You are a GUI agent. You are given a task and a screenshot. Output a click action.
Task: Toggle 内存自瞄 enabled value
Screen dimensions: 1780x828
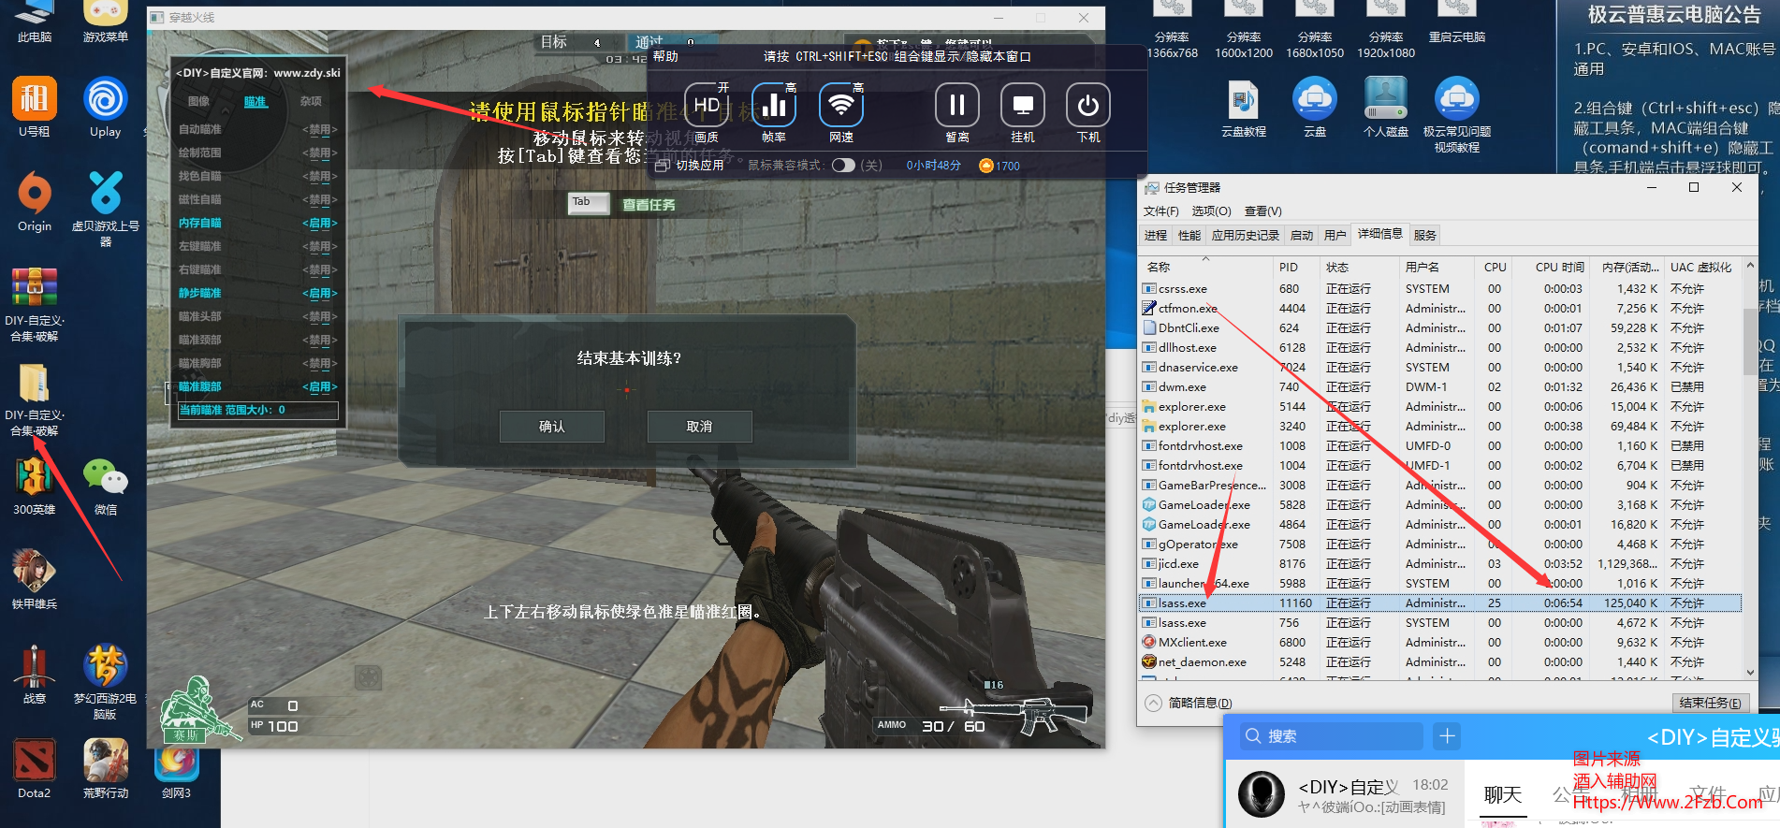point(320,223)
